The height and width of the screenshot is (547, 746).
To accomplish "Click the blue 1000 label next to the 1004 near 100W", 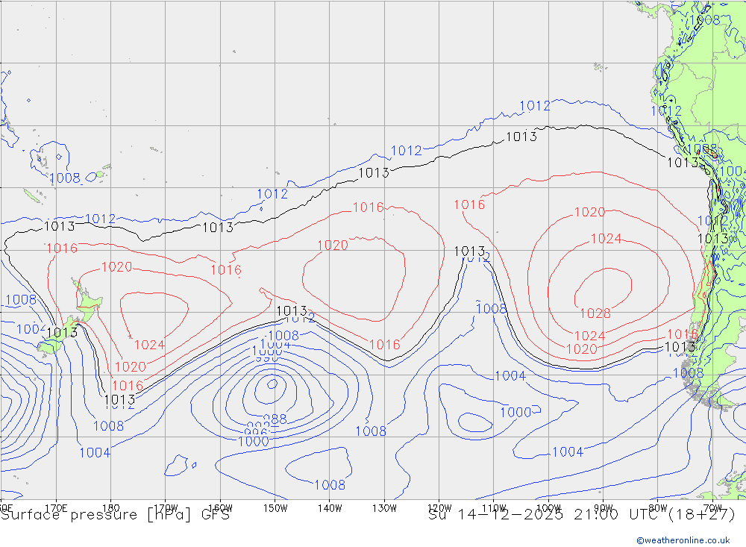I will point(515,412).
